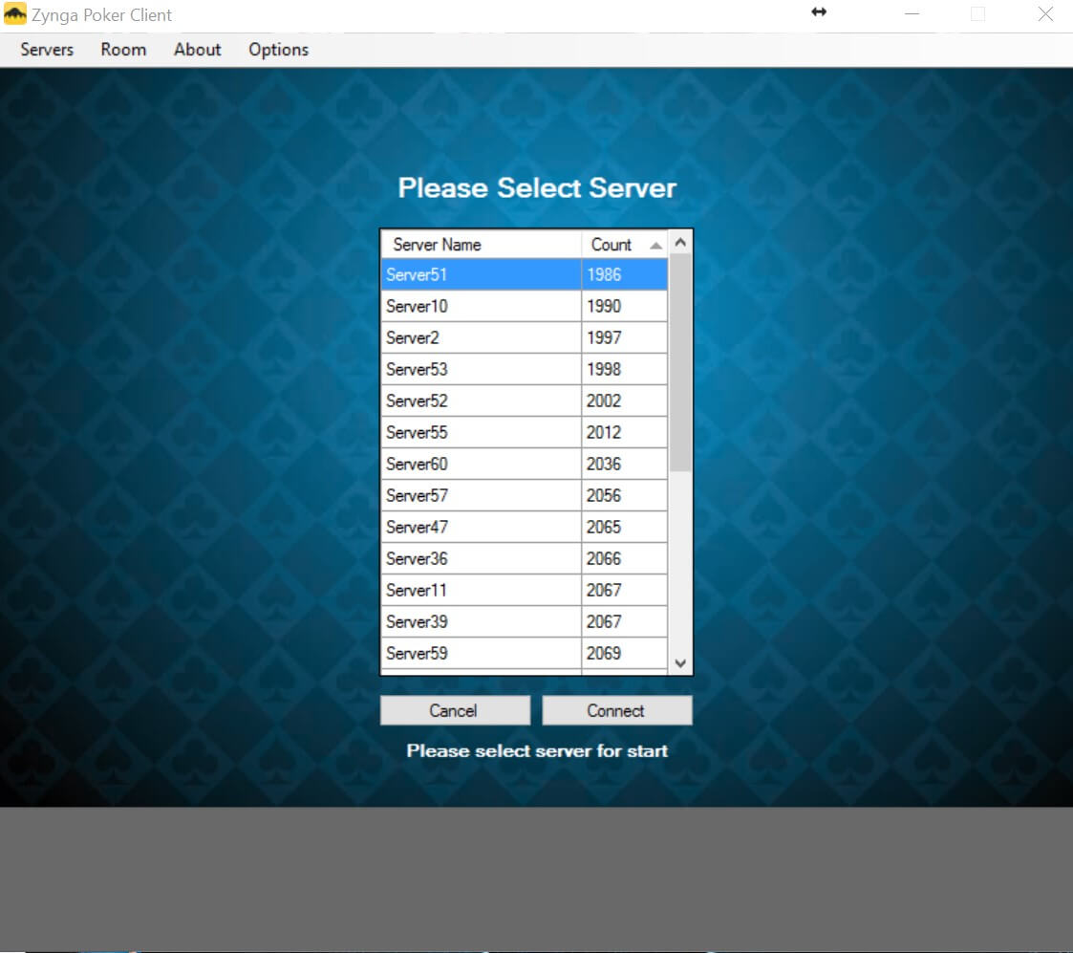Sort by Server Name column header

tap(481, 245)
